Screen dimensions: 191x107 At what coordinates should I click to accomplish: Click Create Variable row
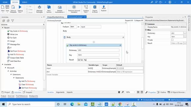pyautogui.click(x=95, y=75)
